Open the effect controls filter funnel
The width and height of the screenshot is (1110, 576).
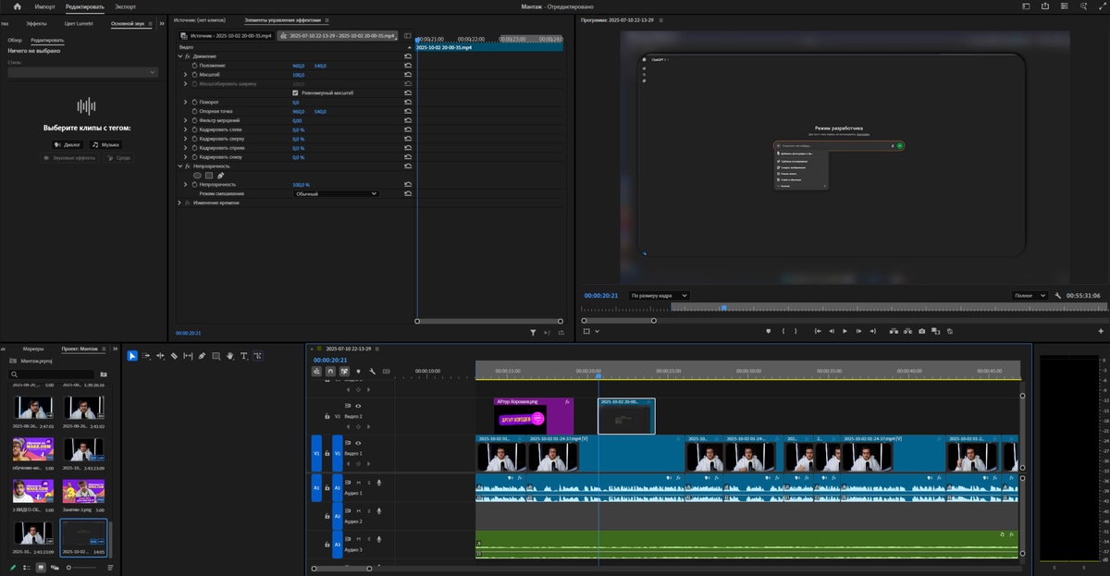point(533,332)
